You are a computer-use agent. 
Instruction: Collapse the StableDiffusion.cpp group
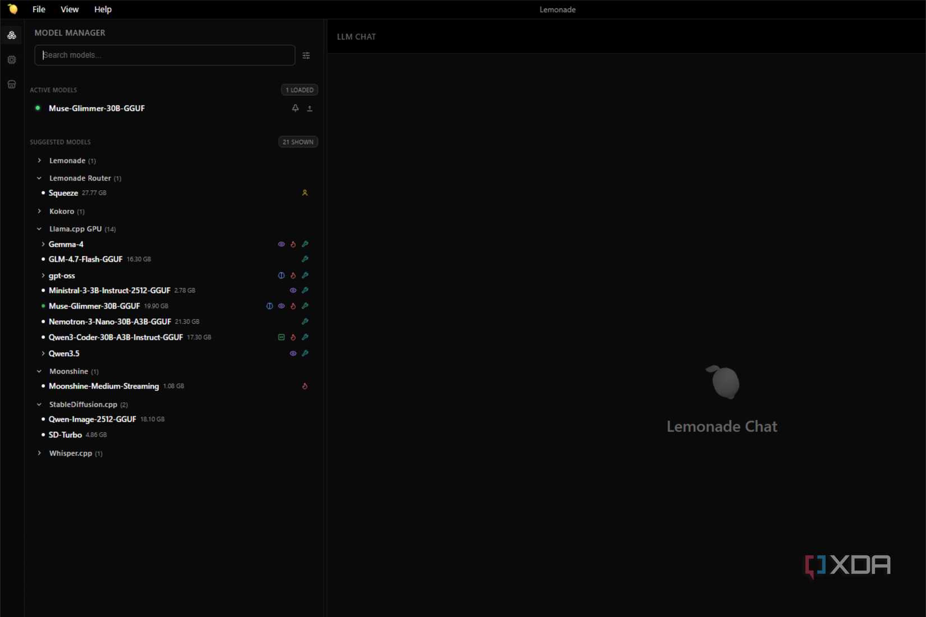point(39,404)
